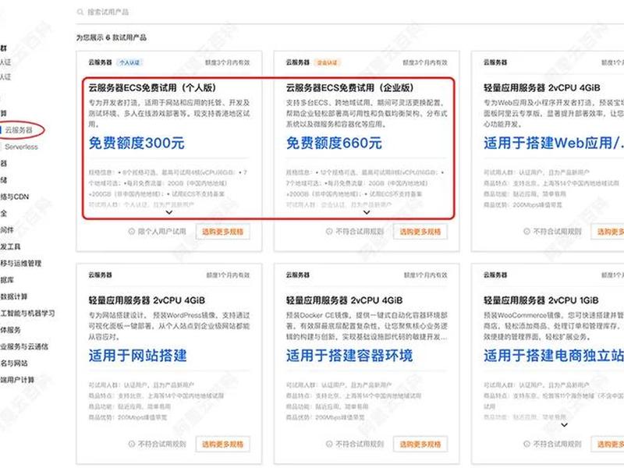The width and height of the screenshot is (624, 468).
Task: Click info icon on 网站搭建 card
Action: point(131,444)
